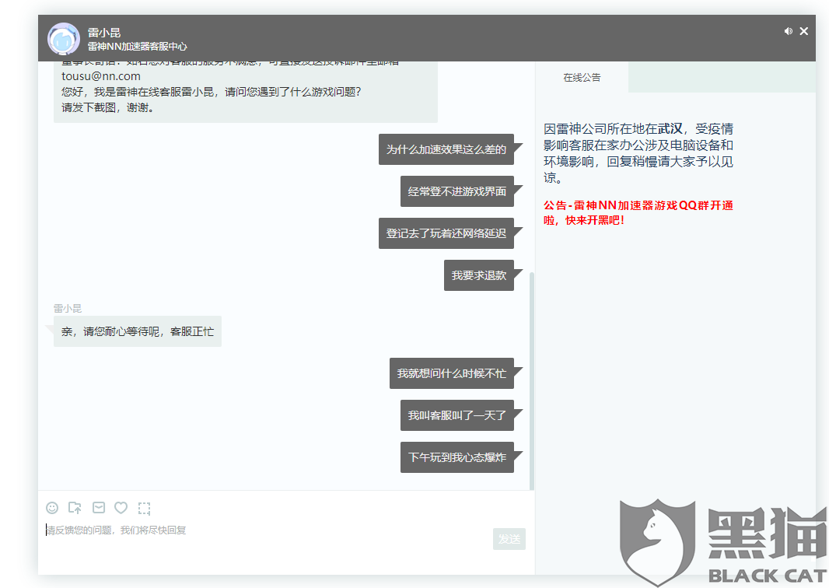Switch to the 在线公告 tab
The image size is (829, 588).
(x=582, y=78)
